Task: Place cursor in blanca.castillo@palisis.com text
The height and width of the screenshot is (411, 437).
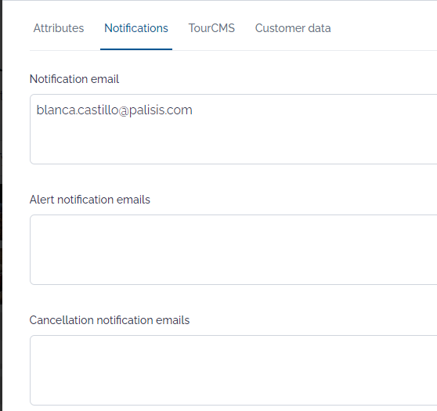Action: (x=114, y=110)
